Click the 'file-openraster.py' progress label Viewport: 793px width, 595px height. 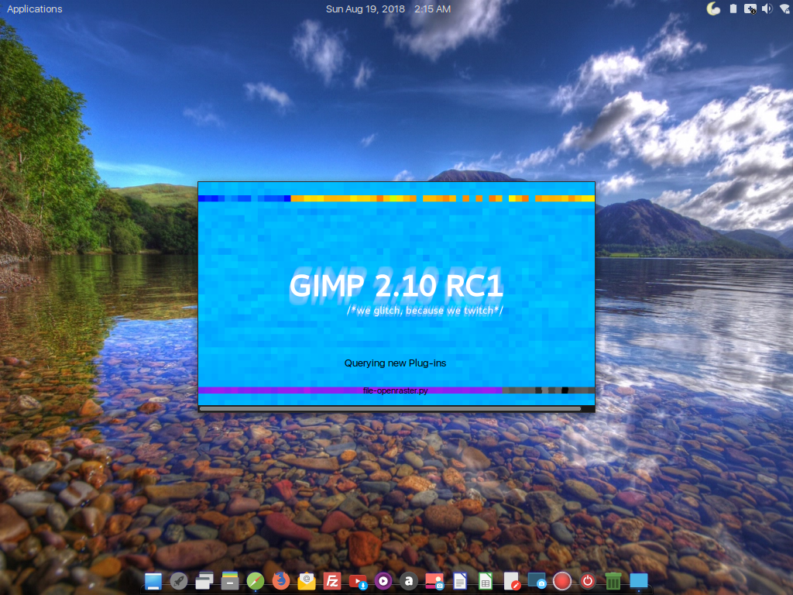(x=396, y=390)
